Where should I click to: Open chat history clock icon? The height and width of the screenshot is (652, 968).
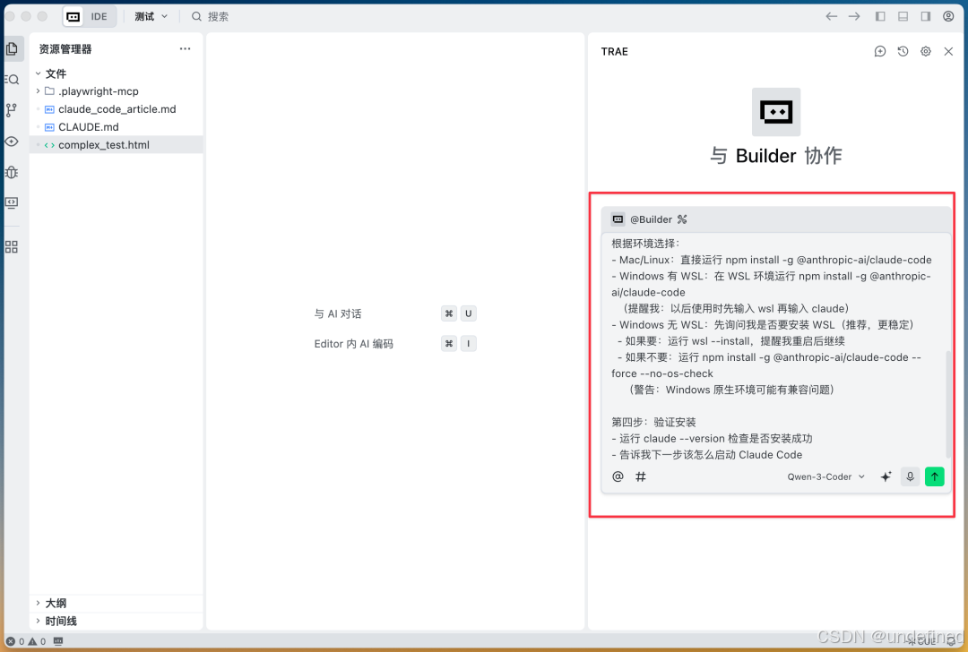[903, 52]
